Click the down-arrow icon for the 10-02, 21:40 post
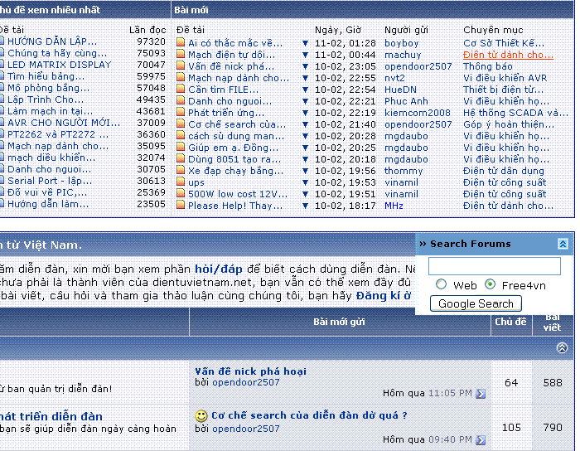 305,124
